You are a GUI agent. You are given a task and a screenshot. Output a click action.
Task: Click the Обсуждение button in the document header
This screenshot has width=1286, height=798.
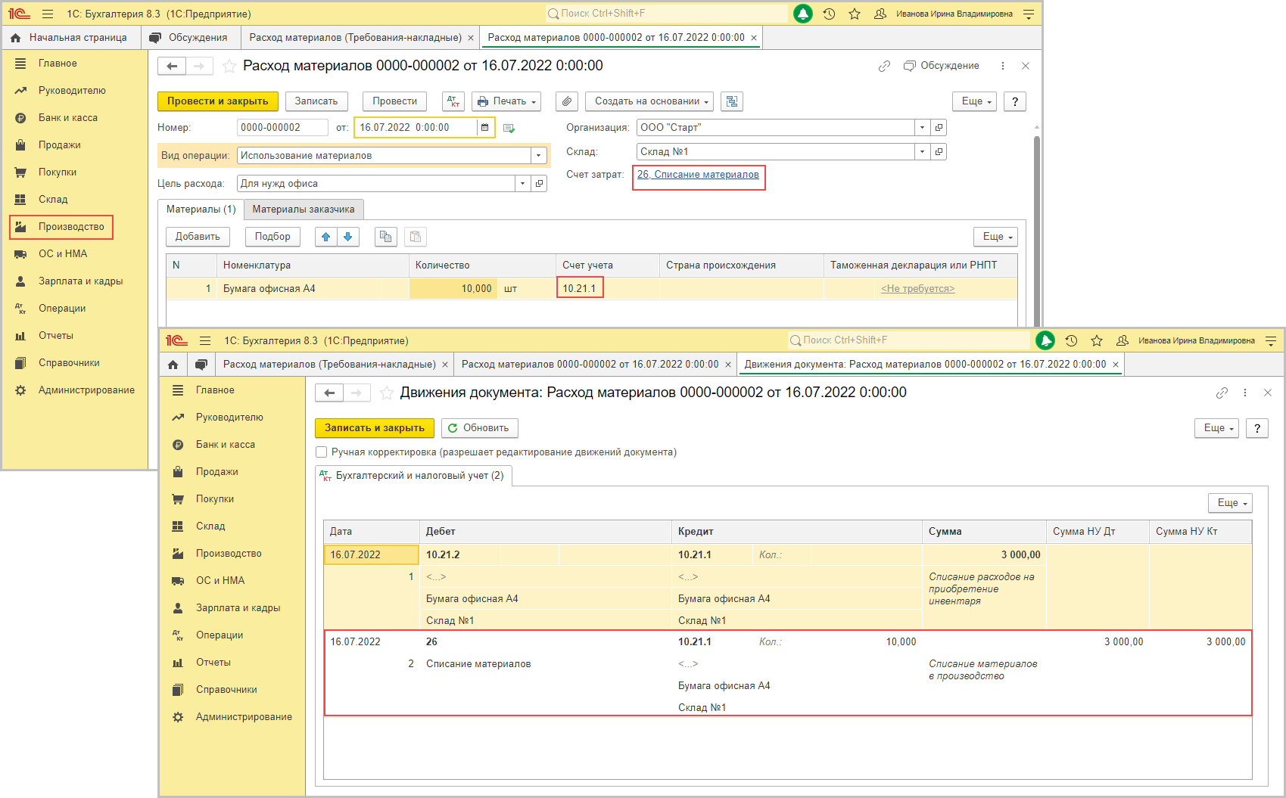click(x=942, y=67)
